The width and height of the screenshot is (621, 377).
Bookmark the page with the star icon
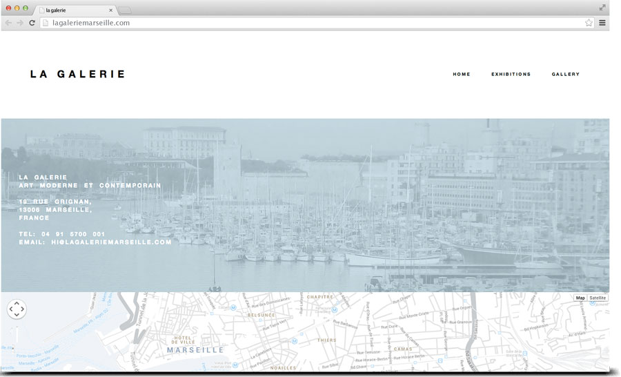(589, 23)
